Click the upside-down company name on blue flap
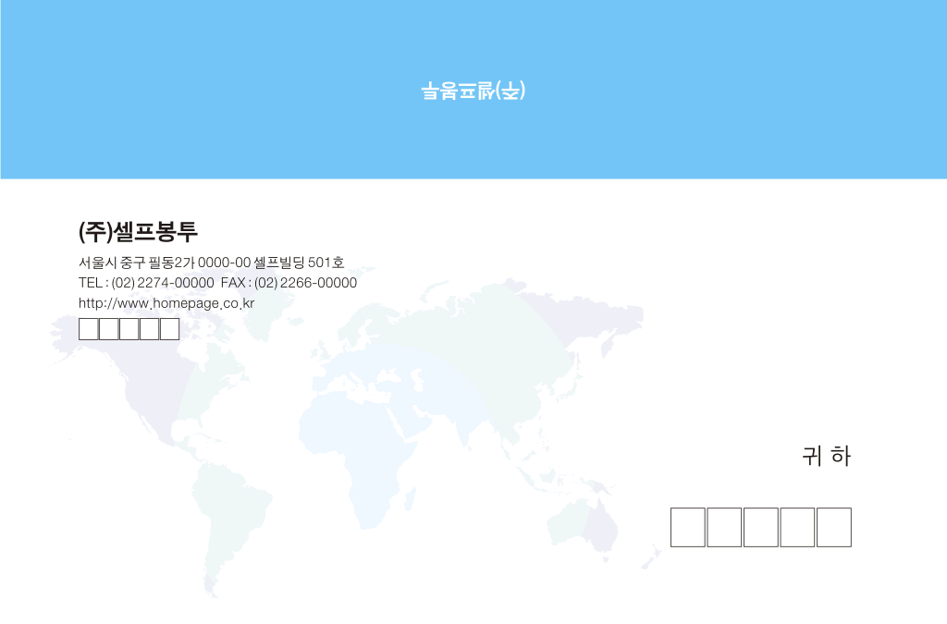The image size is (947, 624). (473, 92)
